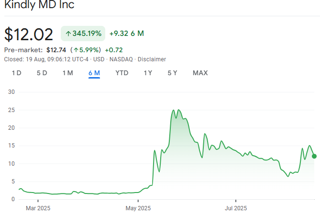Show the MAX time range
The height and width of the screenshot is (216, 320).
click(200, 73)
